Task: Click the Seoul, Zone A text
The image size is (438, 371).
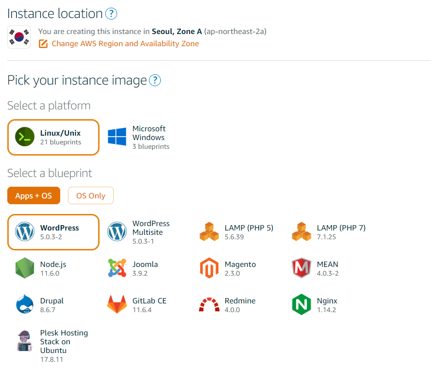Action: (177, 31)
